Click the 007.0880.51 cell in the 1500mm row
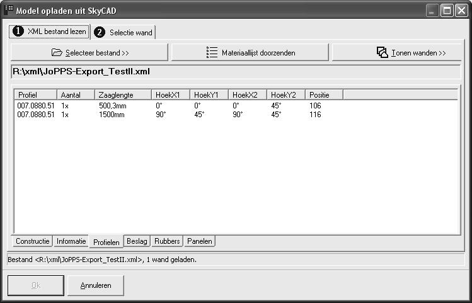Image resolution: width=472 pixels, height=303 pixels. (x=36, y=115)
